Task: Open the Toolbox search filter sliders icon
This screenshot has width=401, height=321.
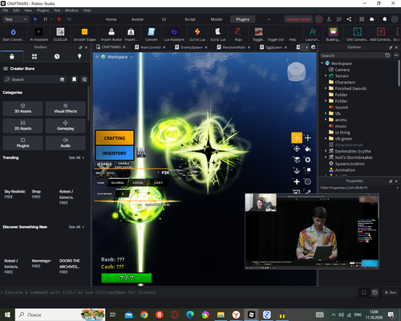Action: [x=84, y=79]
